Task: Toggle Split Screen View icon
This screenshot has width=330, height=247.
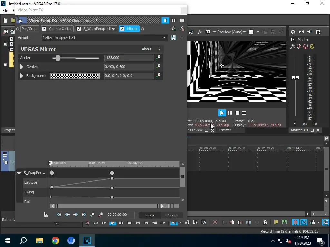Action: coord(208,32)
